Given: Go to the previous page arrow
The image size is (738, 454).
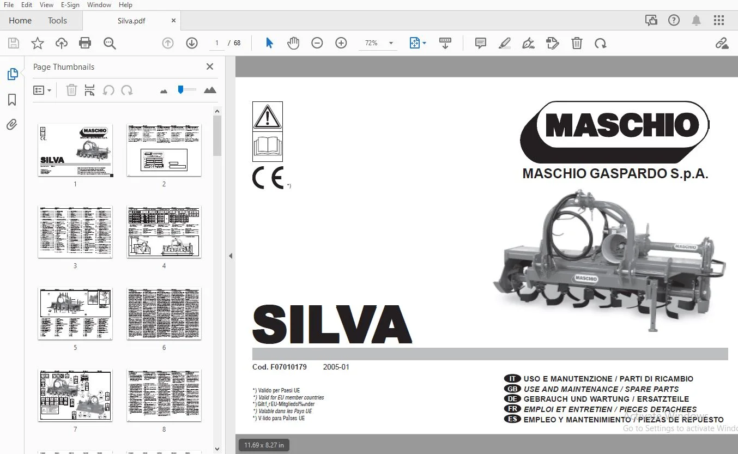Looking at the screenshot, I should (168, 43).
